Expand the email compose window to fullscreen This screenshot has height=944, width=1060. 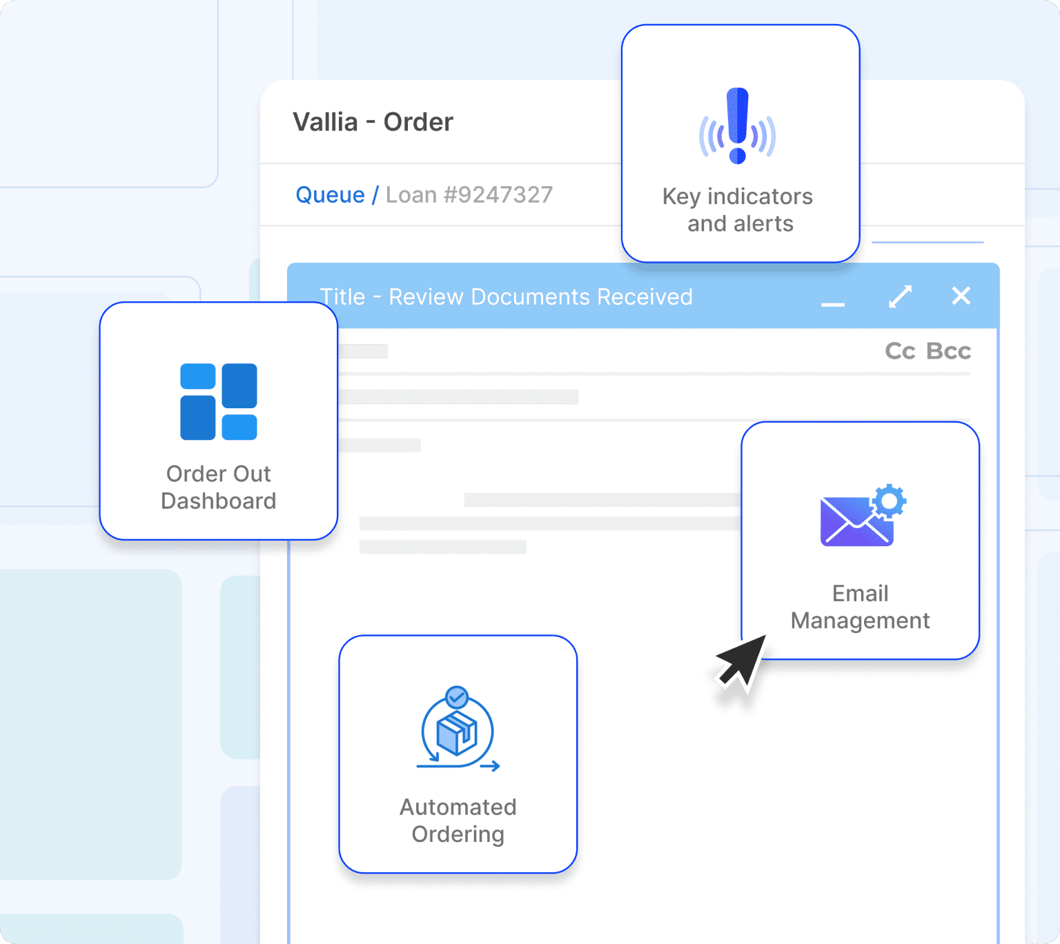pos(900,297)
